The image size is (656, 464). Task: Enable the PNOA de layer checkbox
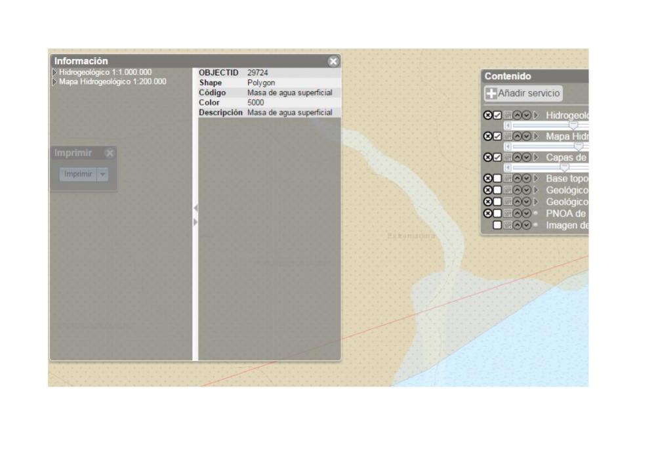click(497, 213)
